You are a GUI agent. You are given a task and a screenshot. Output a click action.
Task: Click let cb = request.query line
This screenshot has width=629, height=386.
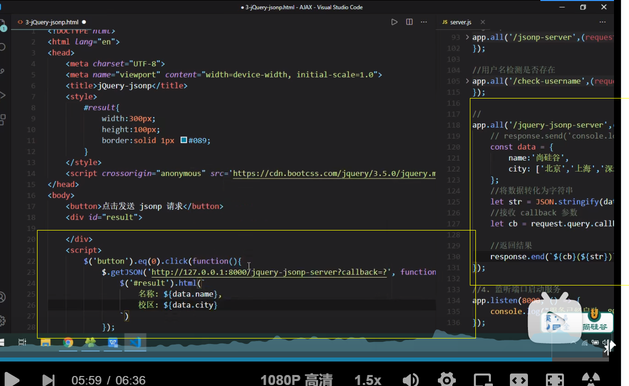tap(552, 224)
